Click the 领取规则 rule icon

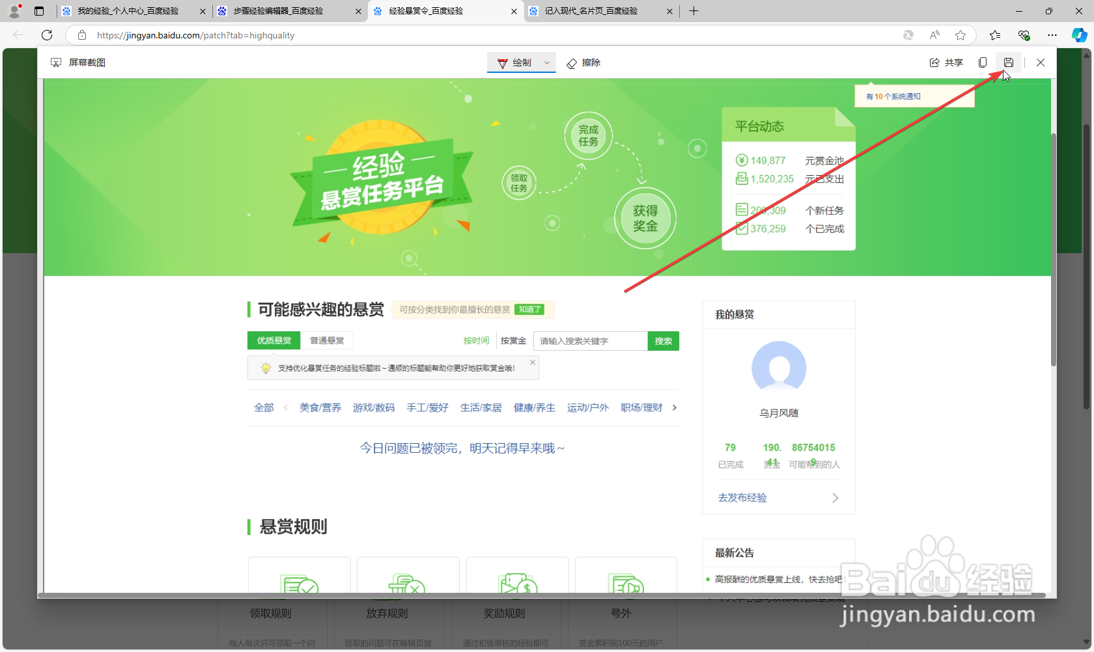299,584
